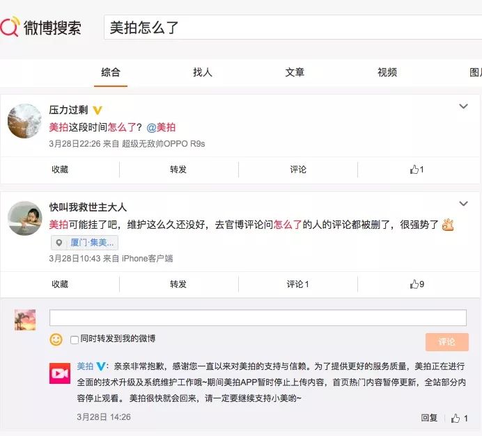Click the orange 评论 submit button
This screenshot has width=482, height=436.
click(x=447, y=342)
